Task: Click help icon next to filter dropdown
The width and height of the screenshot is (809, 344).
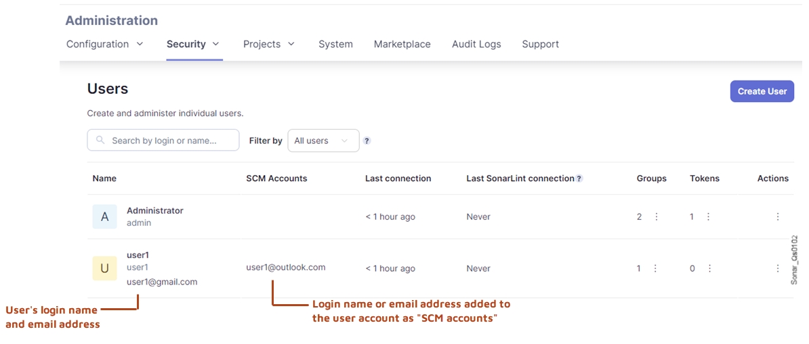Action: tap(367, 141)
